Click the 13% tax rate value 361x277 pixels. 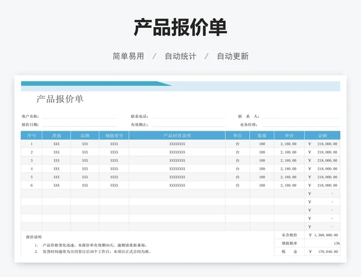[x=322, y=243]
